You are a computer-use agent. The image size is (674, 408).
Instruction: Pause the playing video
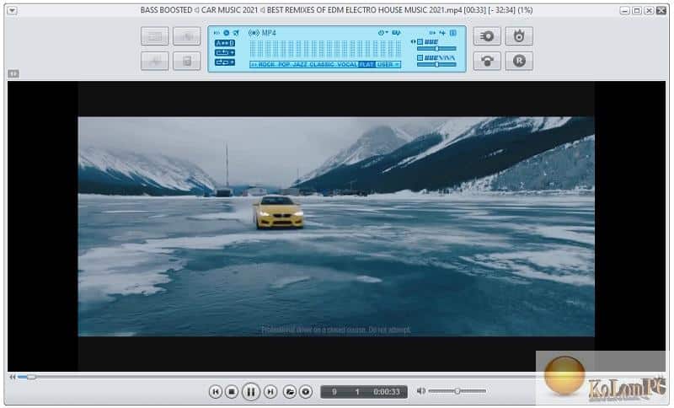click(x=250, y=392)
